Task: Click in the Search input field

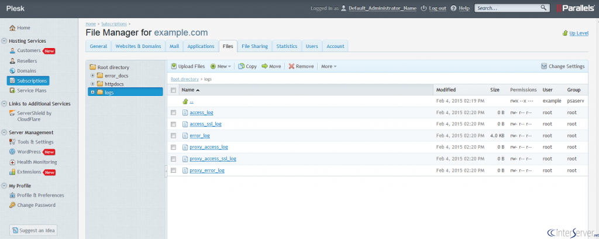Action: pyautogui.click(x=507, y=8)
